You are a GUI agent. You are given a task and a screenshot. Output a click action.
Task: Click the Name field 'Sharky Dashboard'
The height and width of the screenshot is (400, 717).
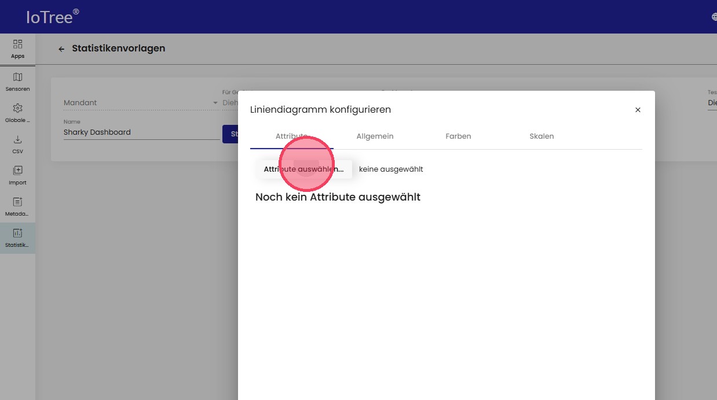pyautogui.click(x=141, y=132)
